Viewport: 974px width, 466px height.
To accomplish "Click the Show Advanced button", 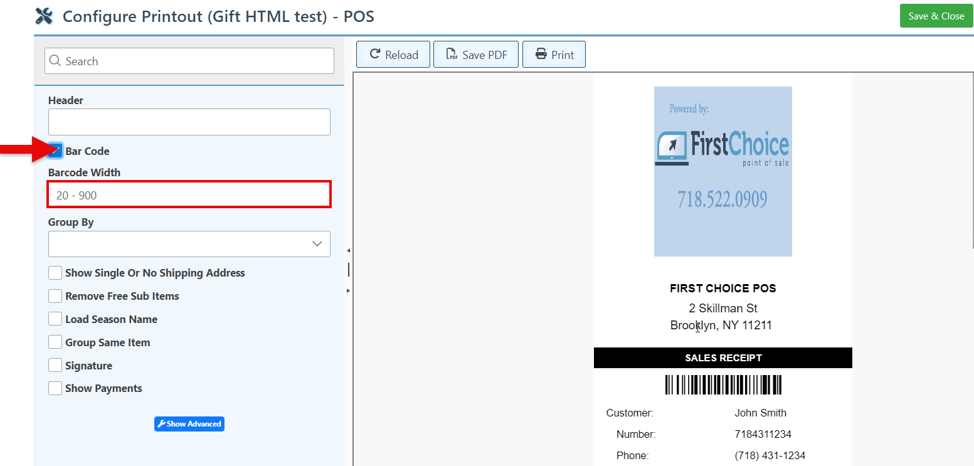I will [x=189, y=424].
